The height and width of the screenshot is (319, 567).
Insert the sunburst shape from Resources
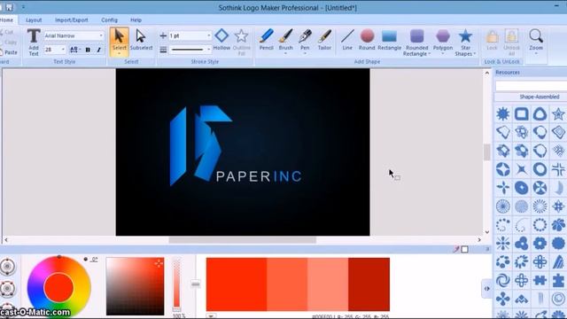tap(502, 114)
